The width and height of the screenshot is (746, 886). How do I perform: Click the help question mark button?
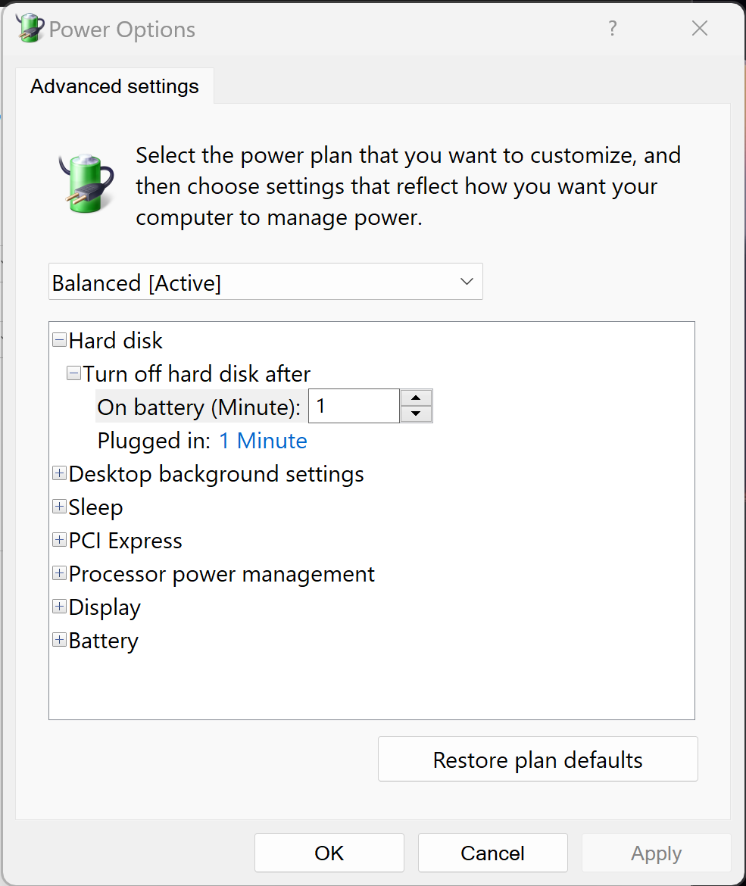point(613,29)
